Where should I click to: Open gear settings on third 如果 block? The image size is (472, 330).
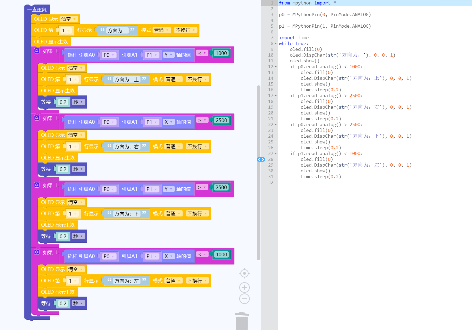[x=37, y=185]
